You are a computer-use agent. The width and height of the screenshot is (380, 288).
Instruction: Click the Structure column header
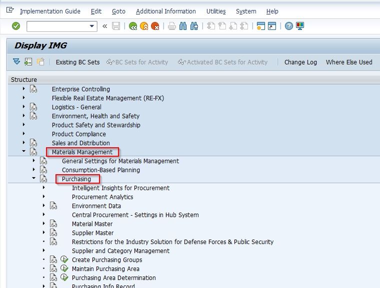(x=194, y=80)
